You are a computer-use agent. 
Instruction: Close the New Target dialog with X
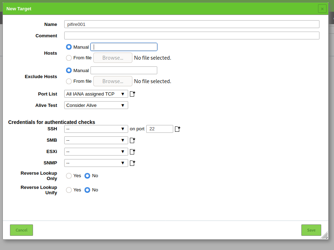(322, 9)
